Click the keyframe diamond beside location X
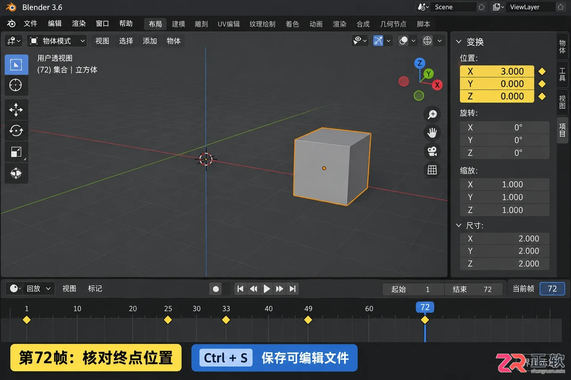The width and height of the screenshot is (571, 380). pyautogui.click(x=542, y=71)
